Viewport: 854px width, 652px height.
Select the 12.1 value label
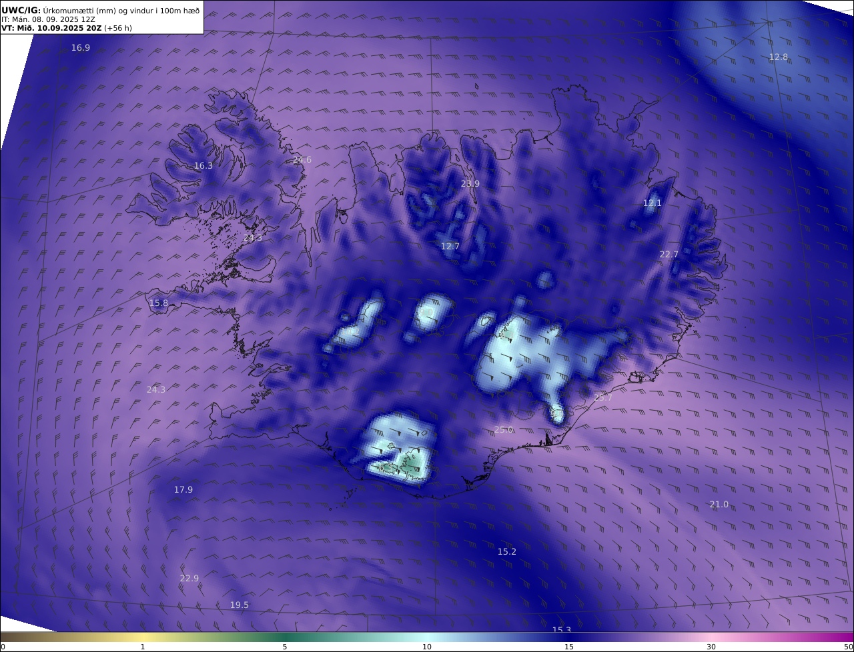[x=652, y=203]
